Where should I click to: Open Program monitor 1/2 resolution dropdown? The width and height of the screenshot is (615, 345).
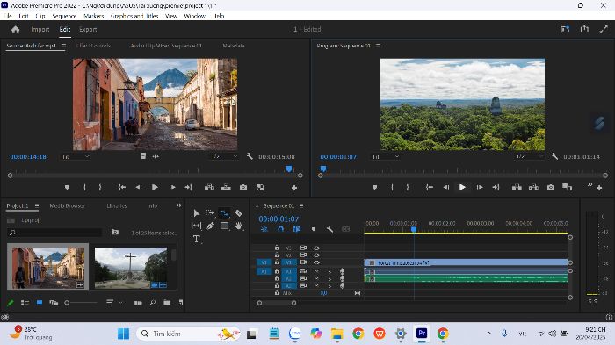pos(529,156)
